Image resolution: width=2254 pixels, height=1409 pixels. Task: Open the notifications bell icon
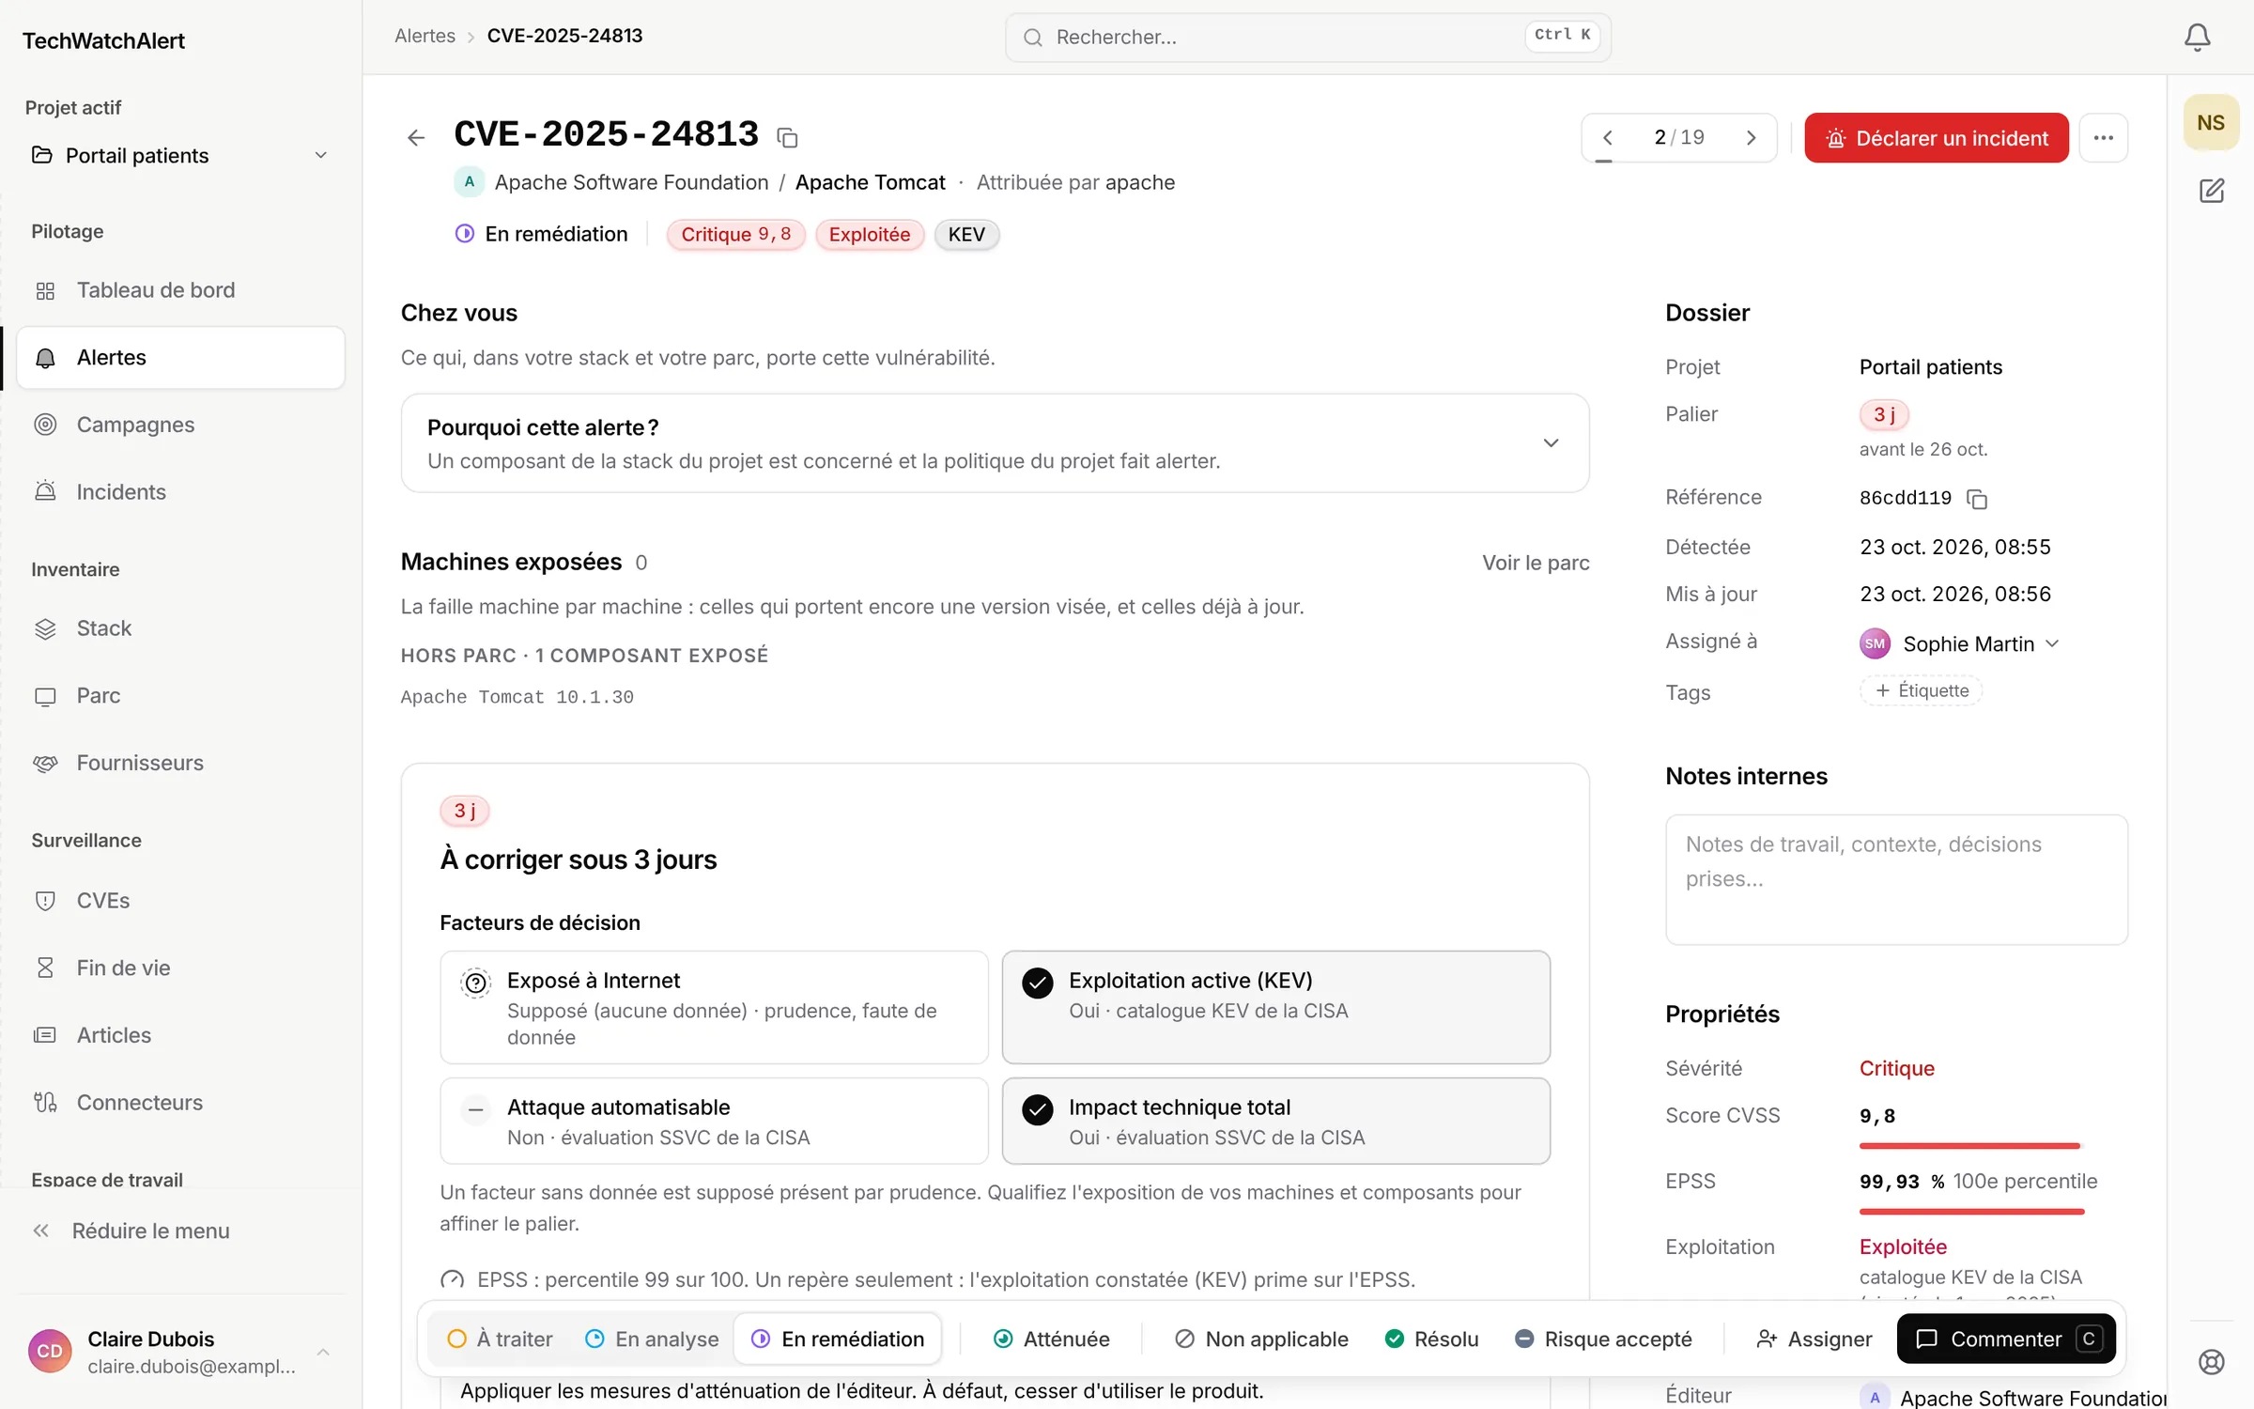[x=2197, y=37]
